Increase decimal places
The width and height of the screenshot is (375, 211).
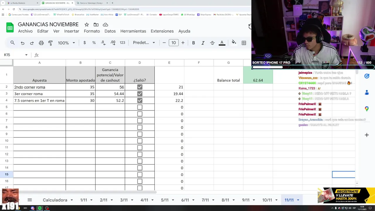click(x=113, y=43)
